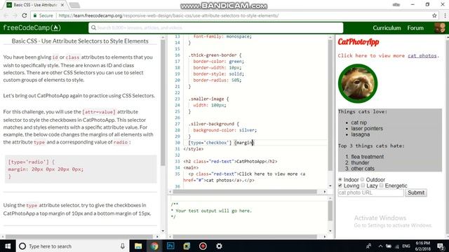Click the Submit button

pos(416,192)
